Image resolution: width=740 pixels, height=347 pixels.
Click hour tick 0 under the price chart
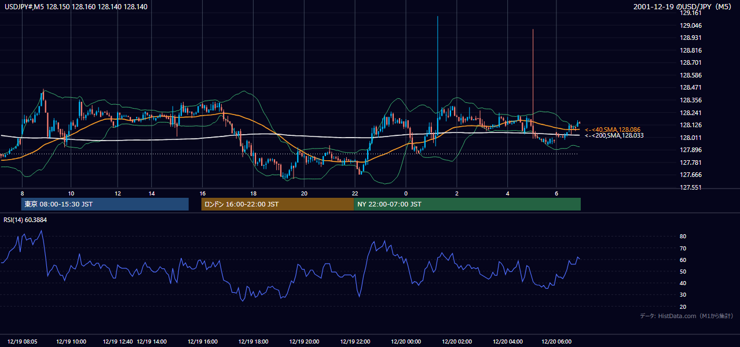coord(406,193)
